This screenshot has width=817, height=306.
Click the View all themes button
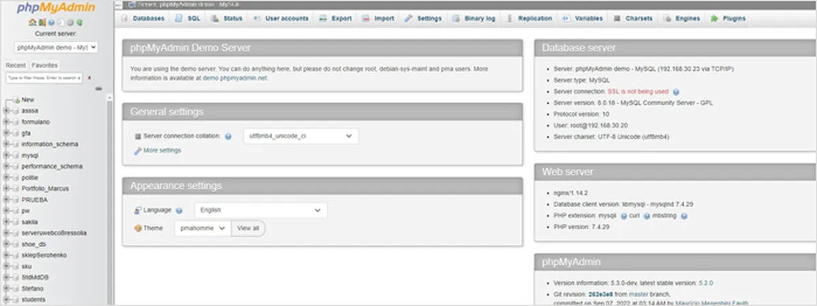coord(248,228)
